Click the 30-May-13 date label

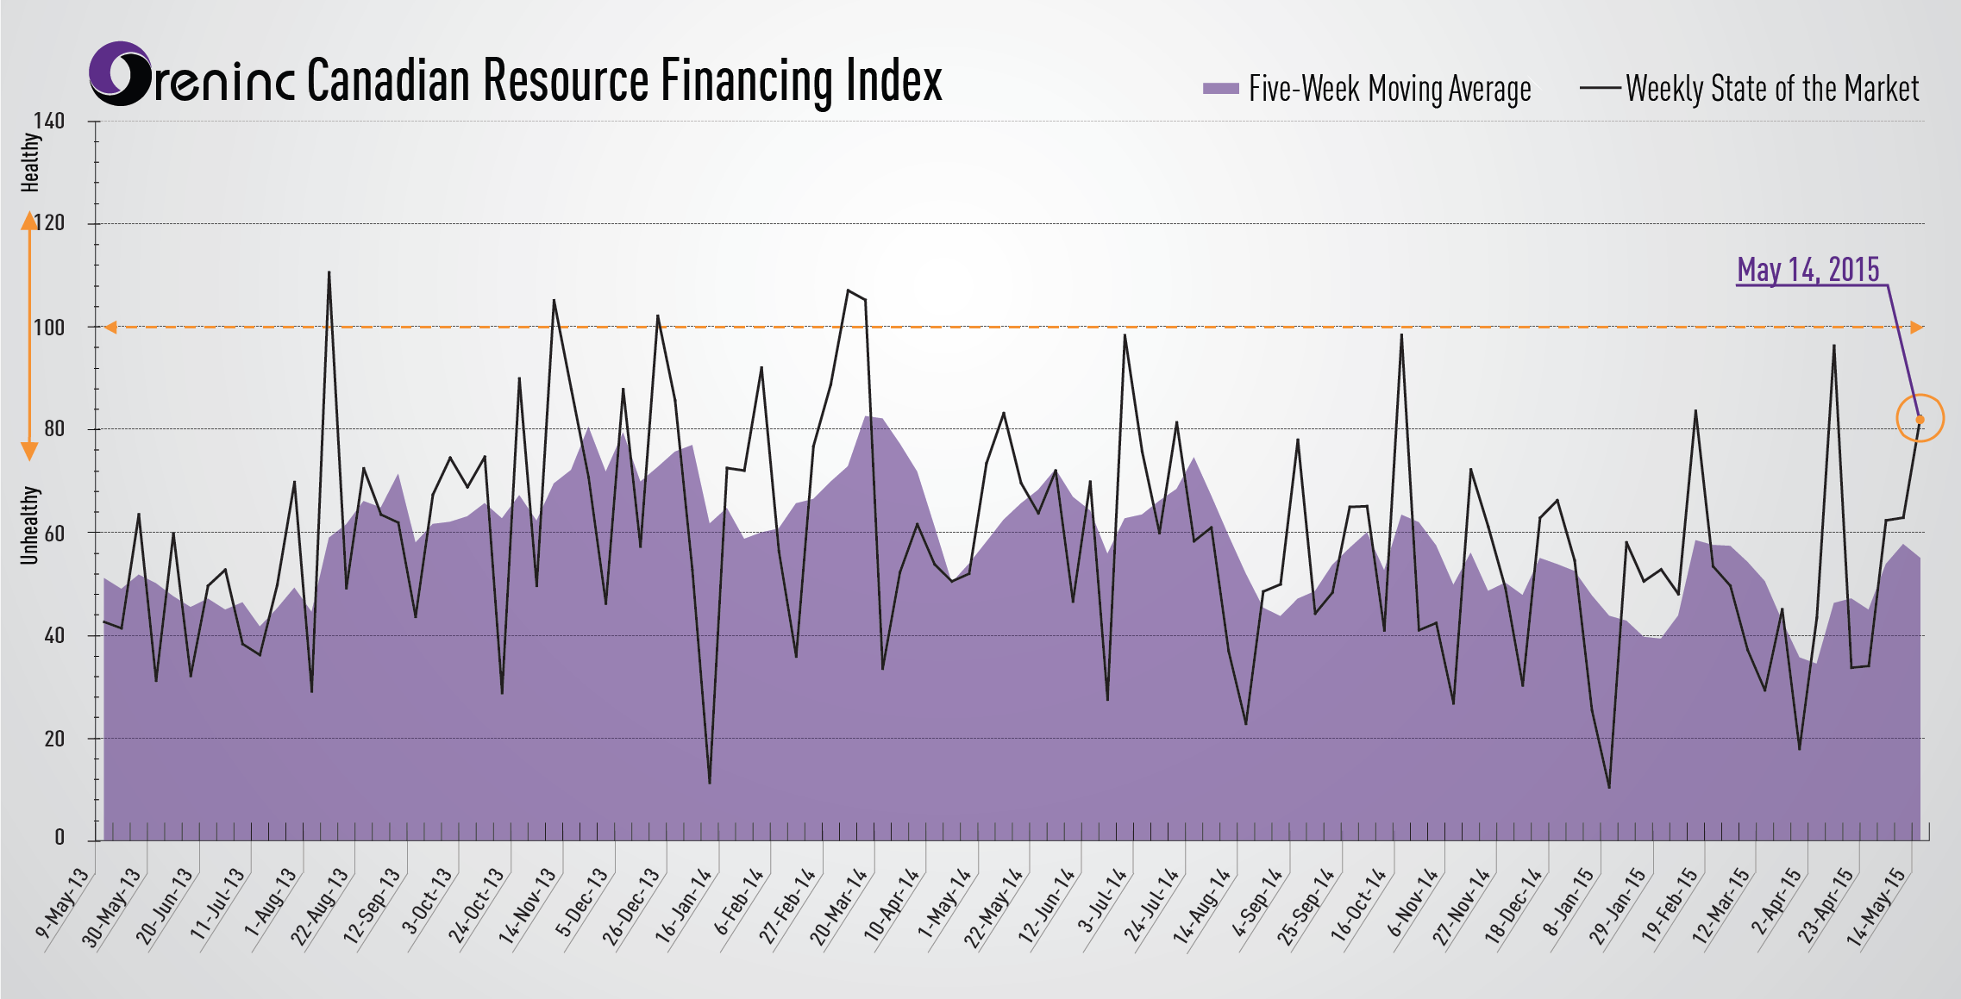click(x=111, y=908)
